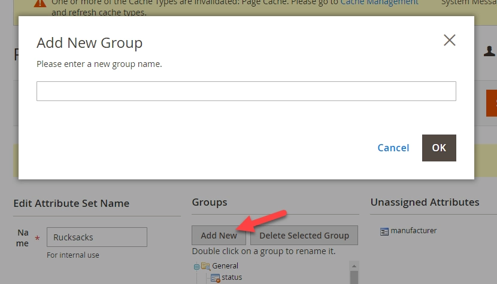Open the user account icon

489,51
